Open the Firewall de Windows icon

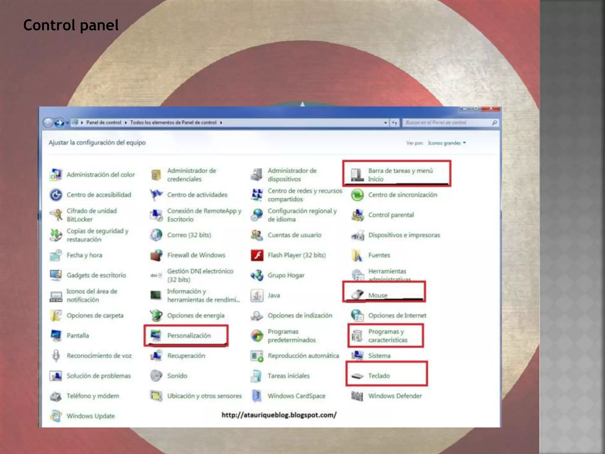click(156, 255)
